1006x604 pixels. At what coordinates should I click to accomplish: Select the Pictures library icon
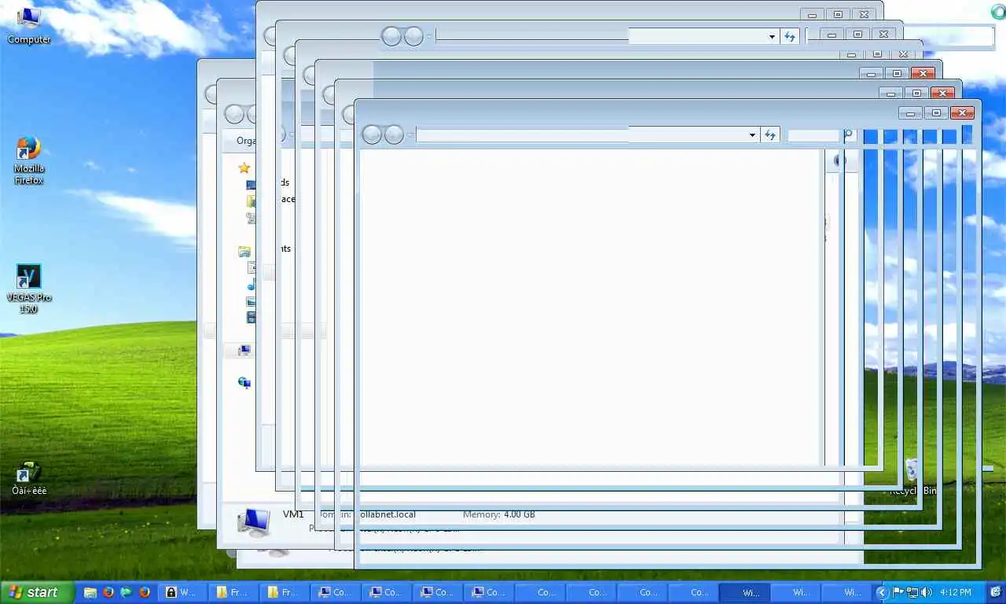click(x=251, y=301)
